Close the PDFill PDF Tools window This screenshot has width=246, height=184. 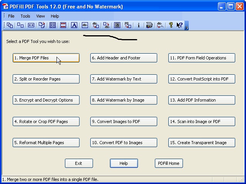pos(240,7)
